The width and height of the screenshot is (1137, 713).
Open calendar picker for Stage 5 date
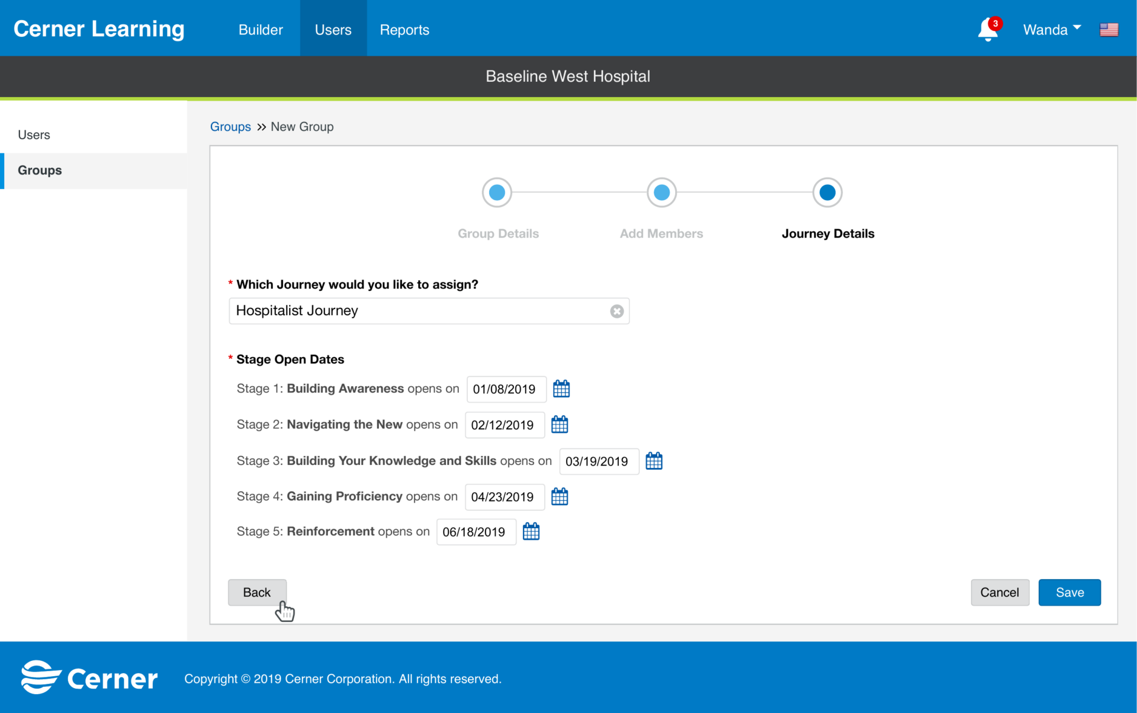coord(531,531)
